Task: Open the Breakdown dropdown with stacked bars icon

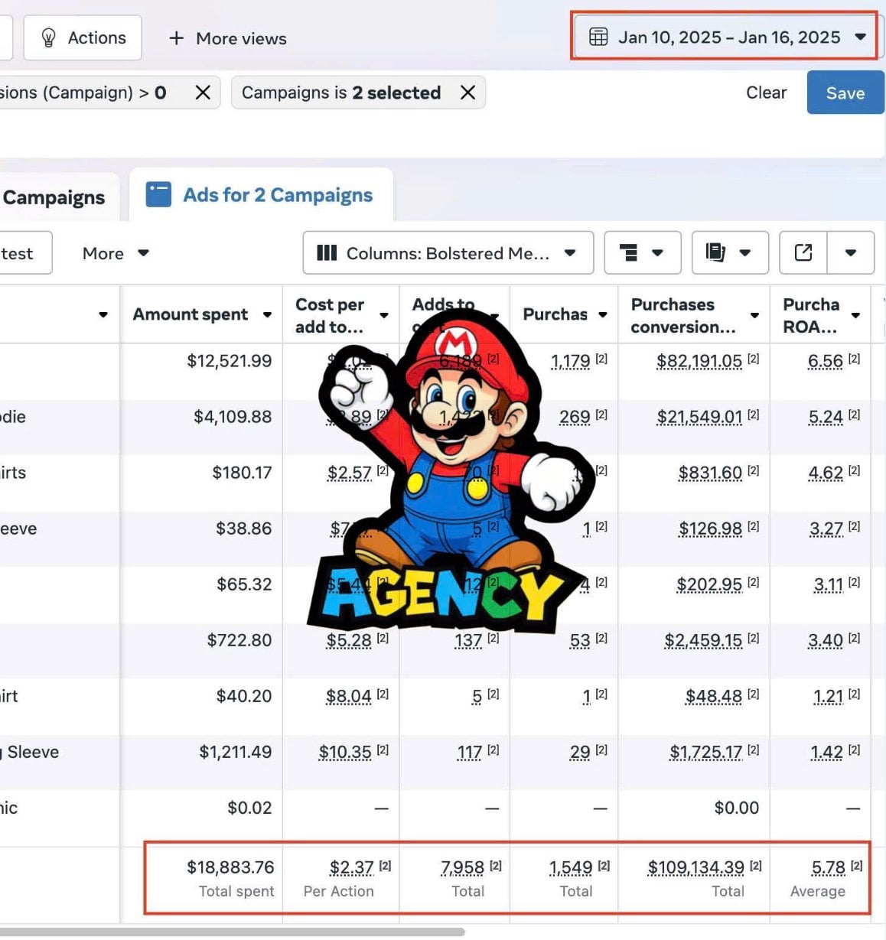Action: tap(642, 253)
